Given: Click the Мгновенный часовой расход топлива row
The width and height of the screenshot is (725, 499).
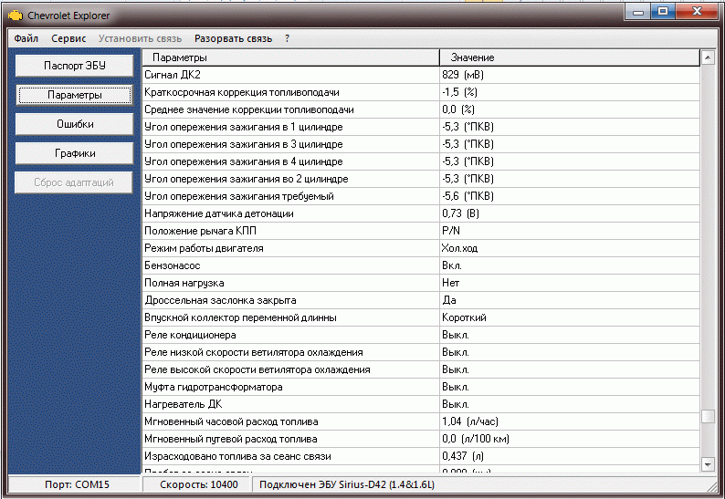Looking at the screenshot, I should click(x=289, y=421).
